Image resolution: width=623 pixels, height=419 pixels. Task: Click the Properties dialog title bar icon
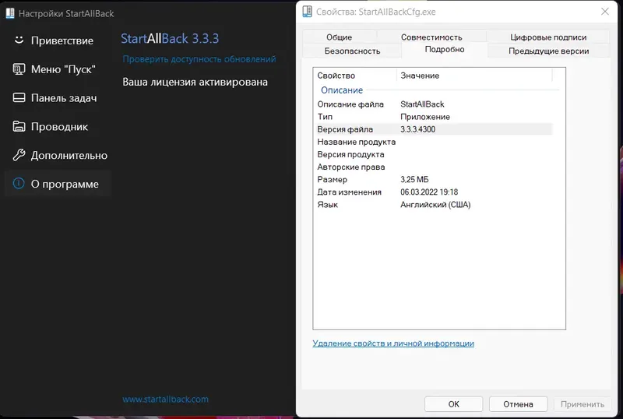click(307, 12)
